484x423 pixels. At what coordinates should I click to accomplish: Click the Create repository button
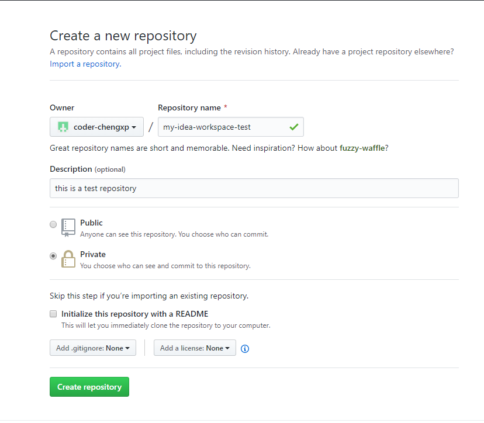[89, 387]
